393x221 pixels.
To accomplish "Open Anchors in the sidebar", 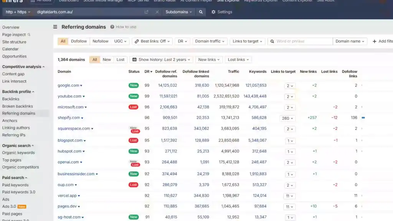I will click(x=10, y=120).
